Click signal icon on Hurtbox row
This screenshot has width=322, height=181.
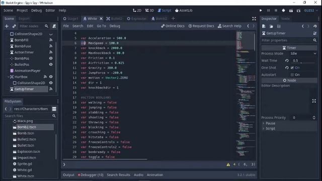click(x=45, y=77)
